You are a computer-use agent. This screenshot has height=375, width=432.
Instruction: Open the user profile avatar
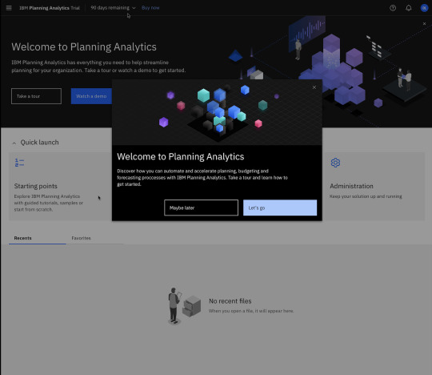point(424,8)
